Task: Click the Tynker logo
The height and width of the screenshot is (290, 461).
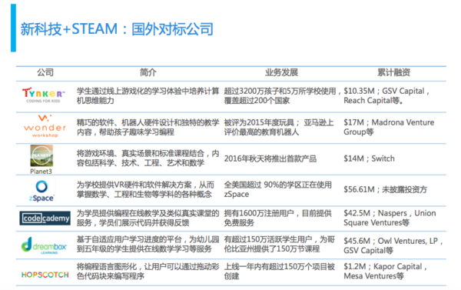Action: [x=43, y=95]
